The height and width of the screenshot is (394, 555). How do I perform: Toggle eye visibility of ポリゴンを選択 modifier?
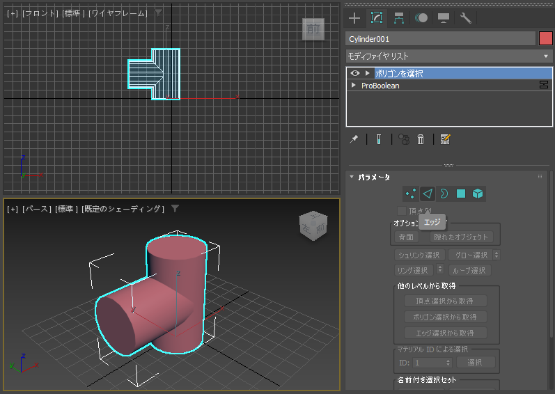pos(355,73)
